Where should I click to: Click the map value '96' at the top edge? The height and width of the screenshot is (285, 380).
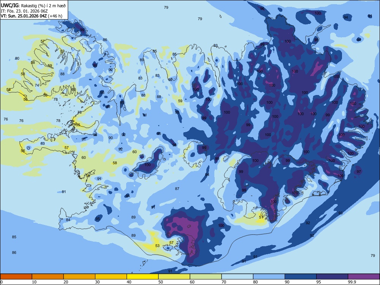tap(262, 8)
